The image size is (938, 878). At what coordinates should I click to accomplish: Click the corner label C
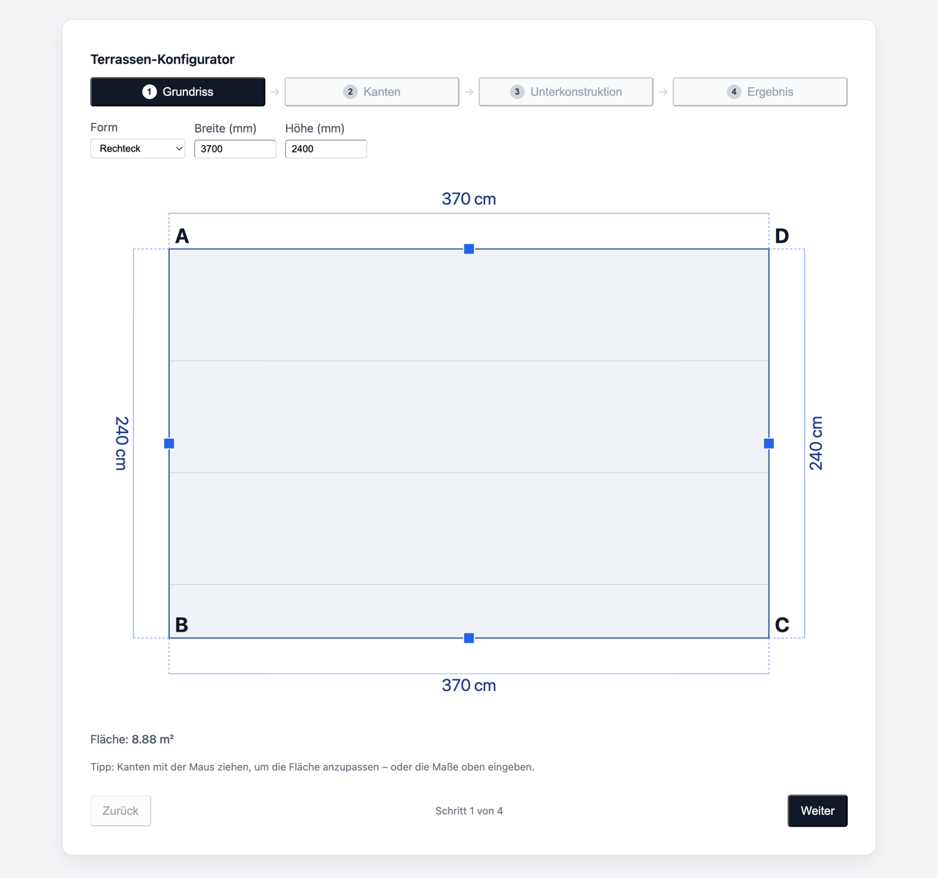[x=782, y=625]
